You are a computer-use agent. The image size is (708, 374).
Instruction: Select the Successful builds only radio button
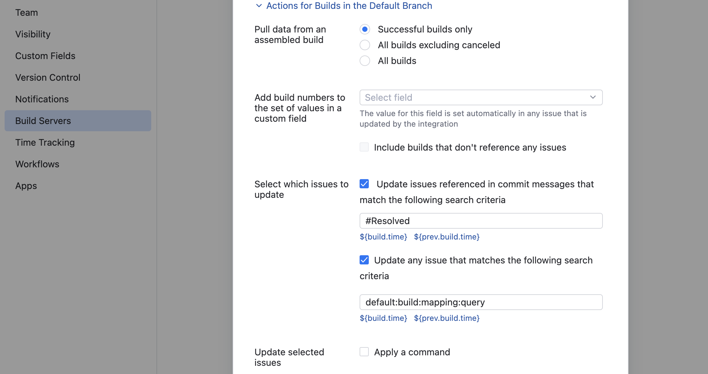click(365, 29)
